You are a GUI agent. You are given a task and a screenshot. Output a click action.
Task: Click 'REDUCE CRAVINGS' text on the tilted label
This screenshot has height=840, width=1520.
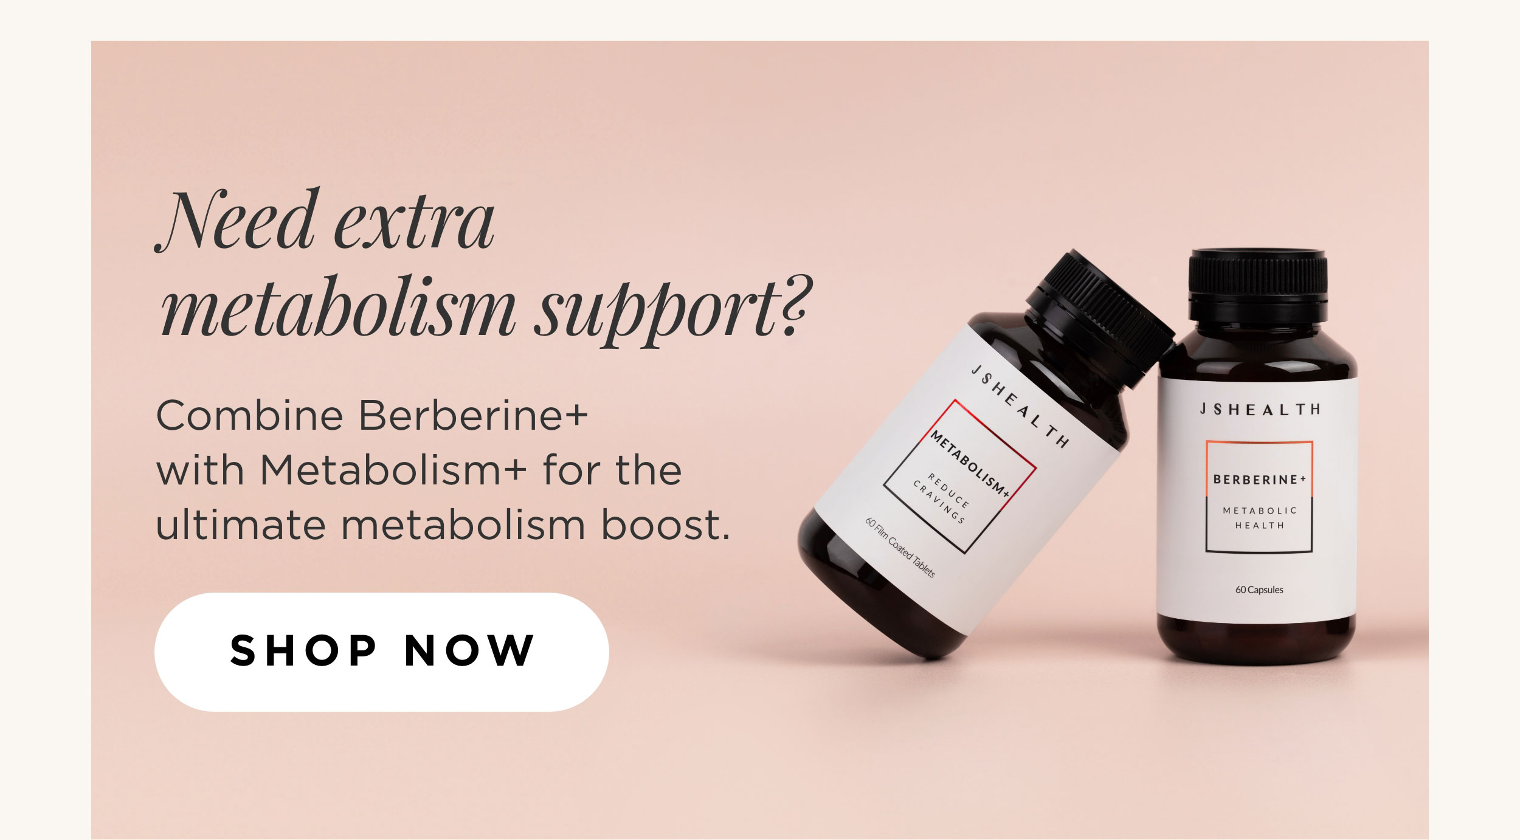[941, 498]
